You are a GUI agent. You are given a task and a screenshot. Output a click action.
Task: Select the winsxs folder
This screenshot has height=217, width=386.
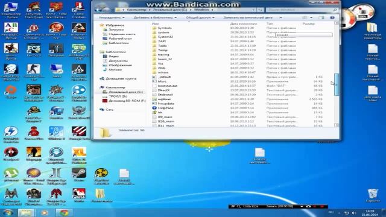163,72
